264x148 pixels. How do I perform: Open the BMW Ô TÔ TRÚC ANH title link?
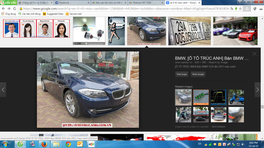click(212, 58)
